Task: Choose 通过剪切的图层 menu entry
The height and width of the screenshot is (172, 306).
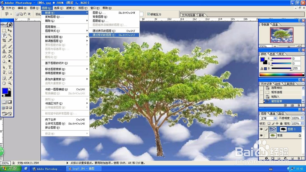Action: click(114, 35)
